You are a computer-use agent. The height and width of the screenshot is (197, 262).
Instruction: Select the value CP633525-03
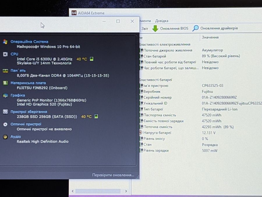(213, 86)
